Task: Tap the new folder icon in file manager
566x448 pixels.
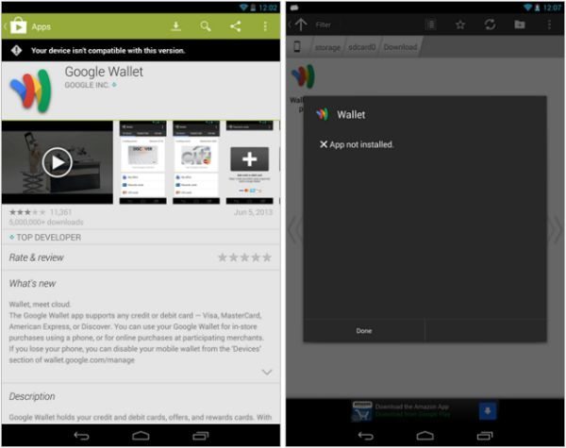Action: (520, 25)
